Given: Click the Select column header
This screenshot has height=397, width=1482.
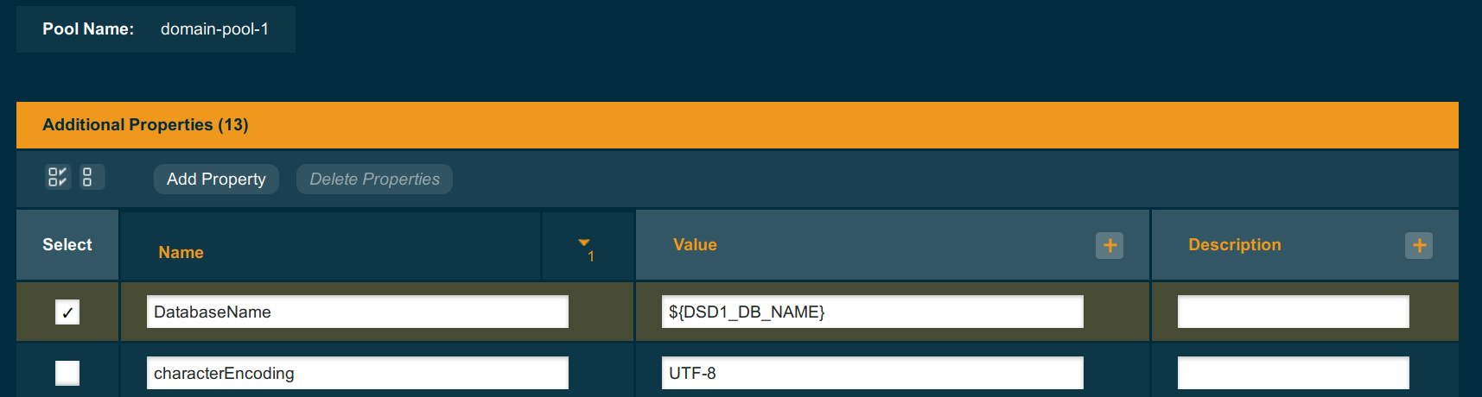Looking at the screenshot, I should [x=67, y=245].
